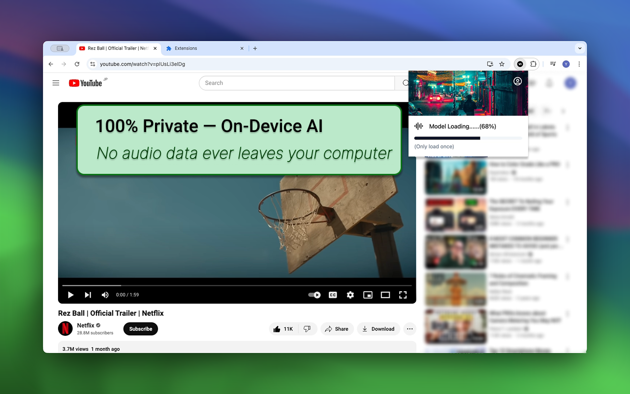Open a new tab with the plus button

pyautogui.click(x=255, y=48)
